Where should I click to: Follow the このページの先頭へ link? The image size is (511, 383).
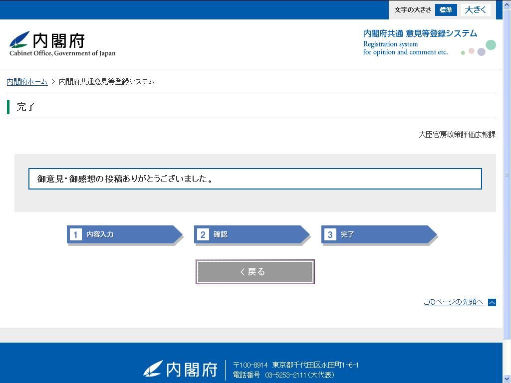pos(453,302)
